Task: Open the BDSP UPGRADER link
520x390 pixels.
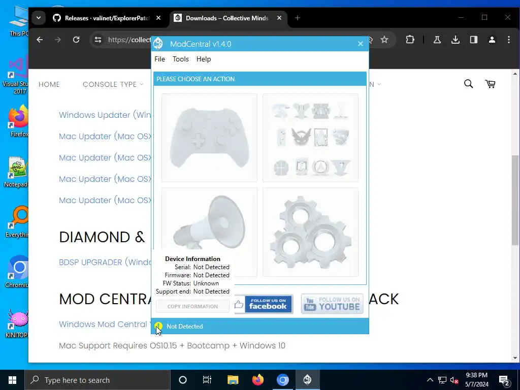Action: 105,263
